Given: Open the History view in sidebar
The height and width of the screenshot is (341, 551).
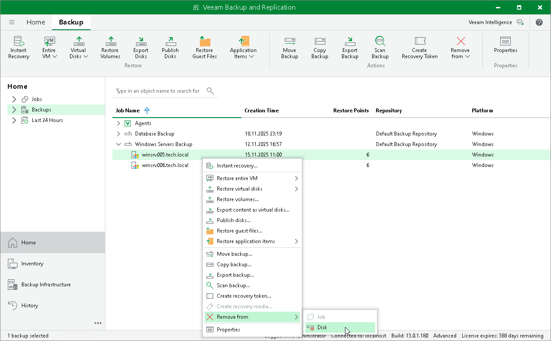Looking at the screenshot, I should click(x=52, y=306).
